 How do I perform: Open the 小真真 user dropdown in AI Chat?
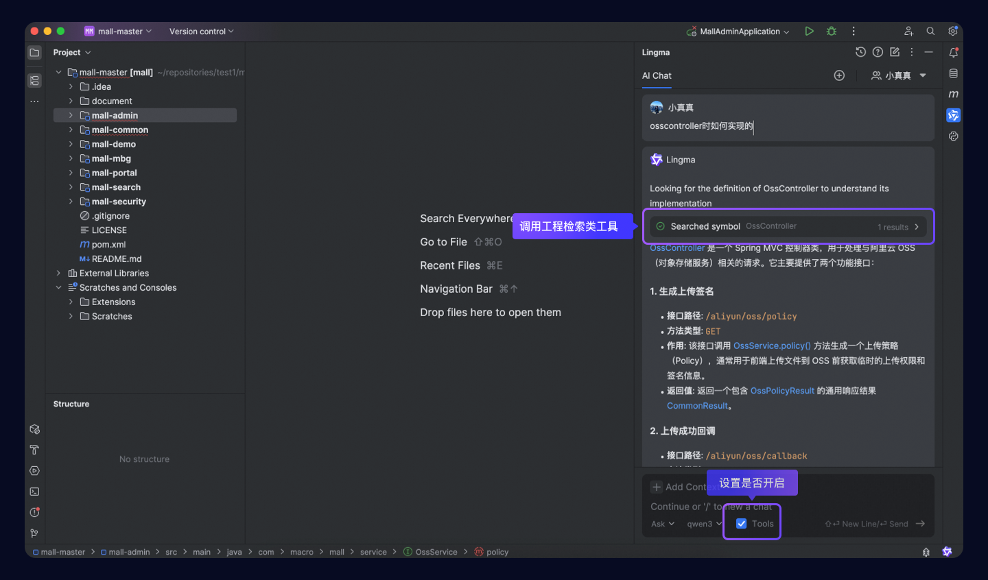899,75
